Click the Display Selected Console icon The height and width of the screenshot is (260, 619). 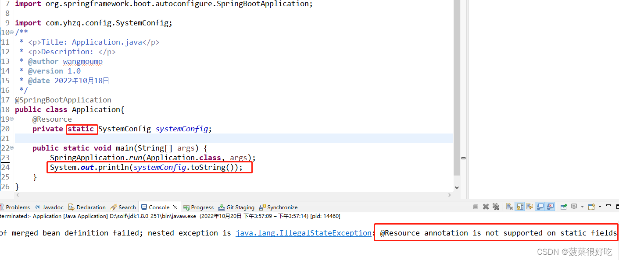point(574,206)
